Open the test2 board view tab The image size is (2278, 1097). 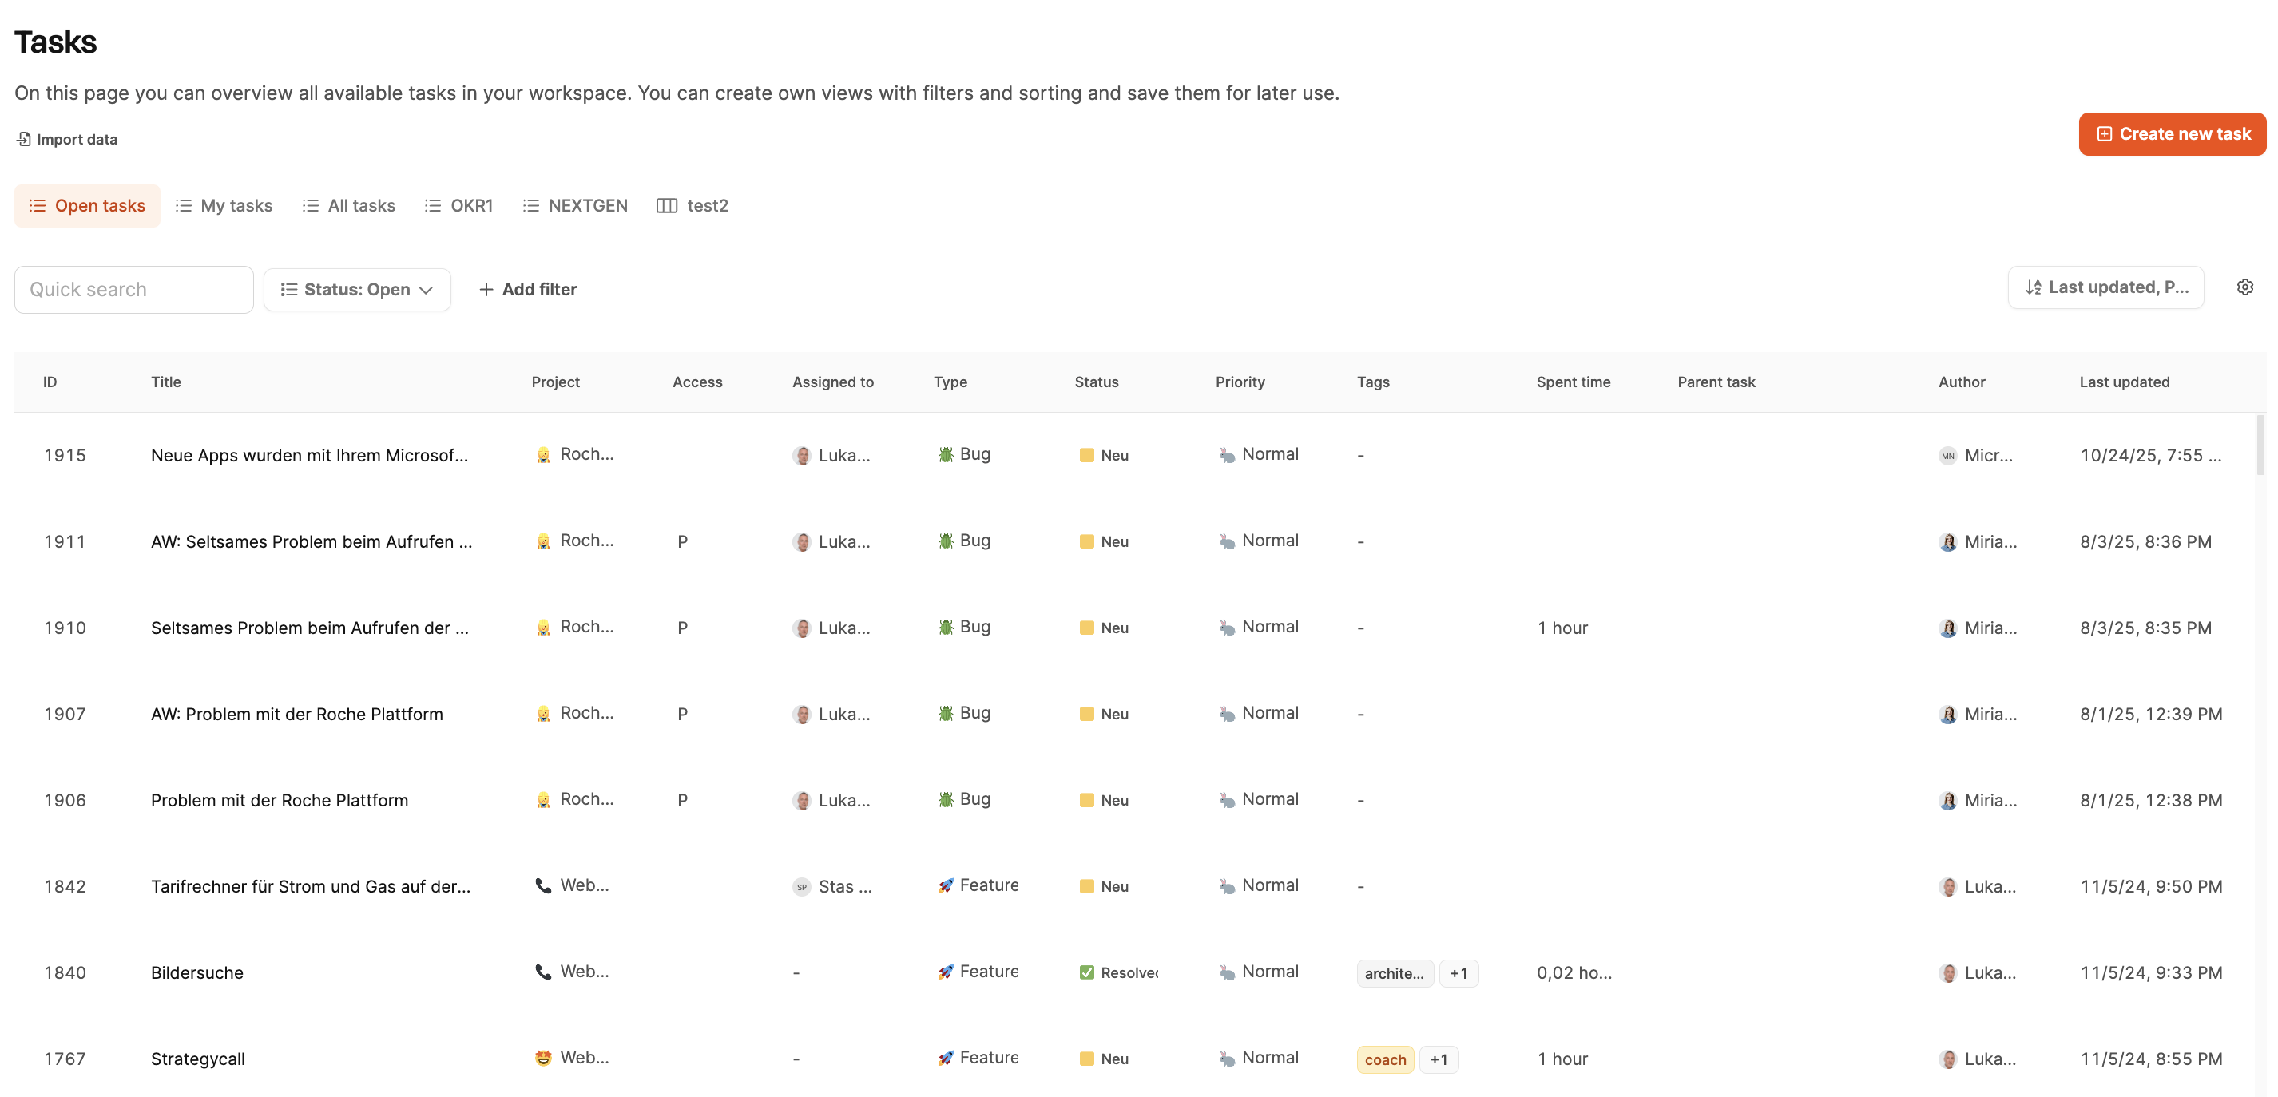point(693,205)
